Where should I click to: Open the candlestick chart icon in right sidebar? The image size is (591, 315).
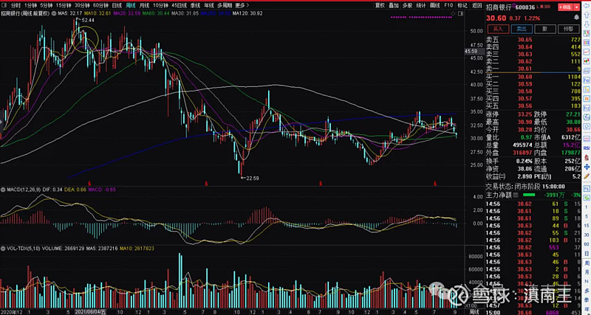[x=586, y=61]
